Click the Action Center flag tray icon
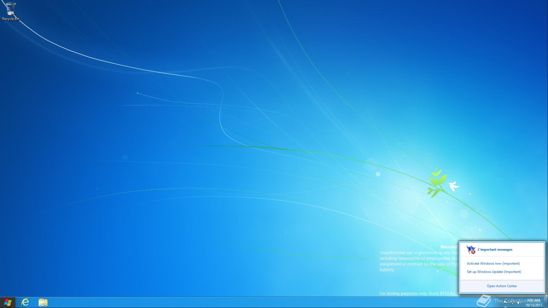Viewport: 548px width, 308px height. (x=505, y=302)
